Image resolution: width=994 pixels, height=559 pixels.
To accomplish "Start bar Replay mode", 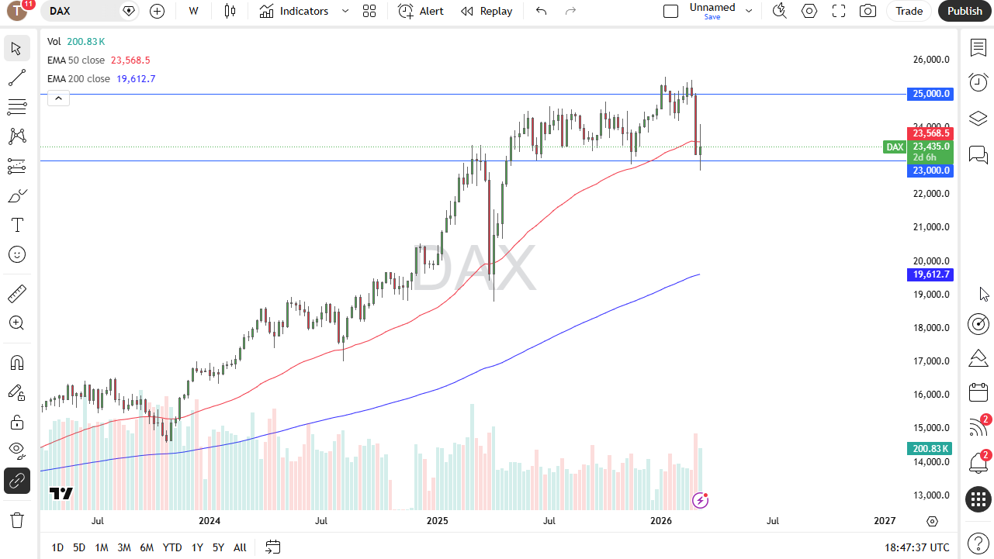I will pos(487,12).
